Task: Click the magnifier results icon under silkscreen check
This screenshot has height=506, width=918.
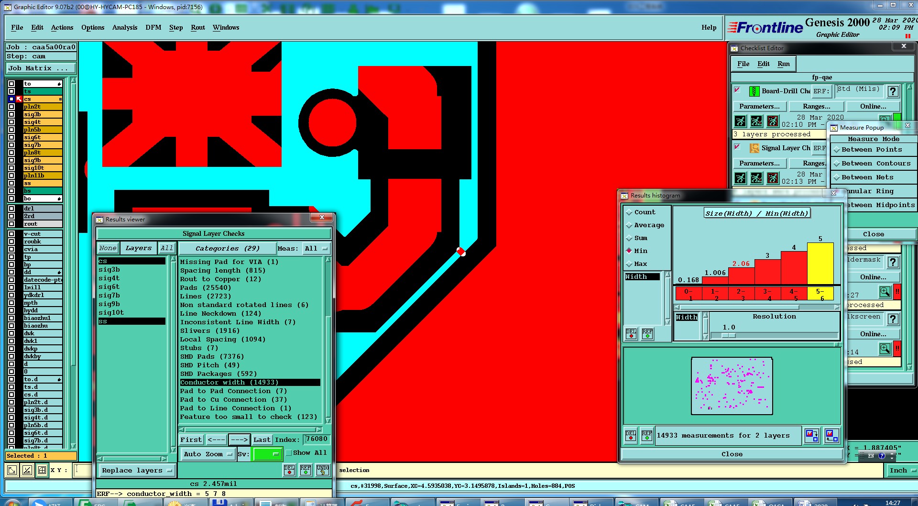Action: click(x=885, y=349)
